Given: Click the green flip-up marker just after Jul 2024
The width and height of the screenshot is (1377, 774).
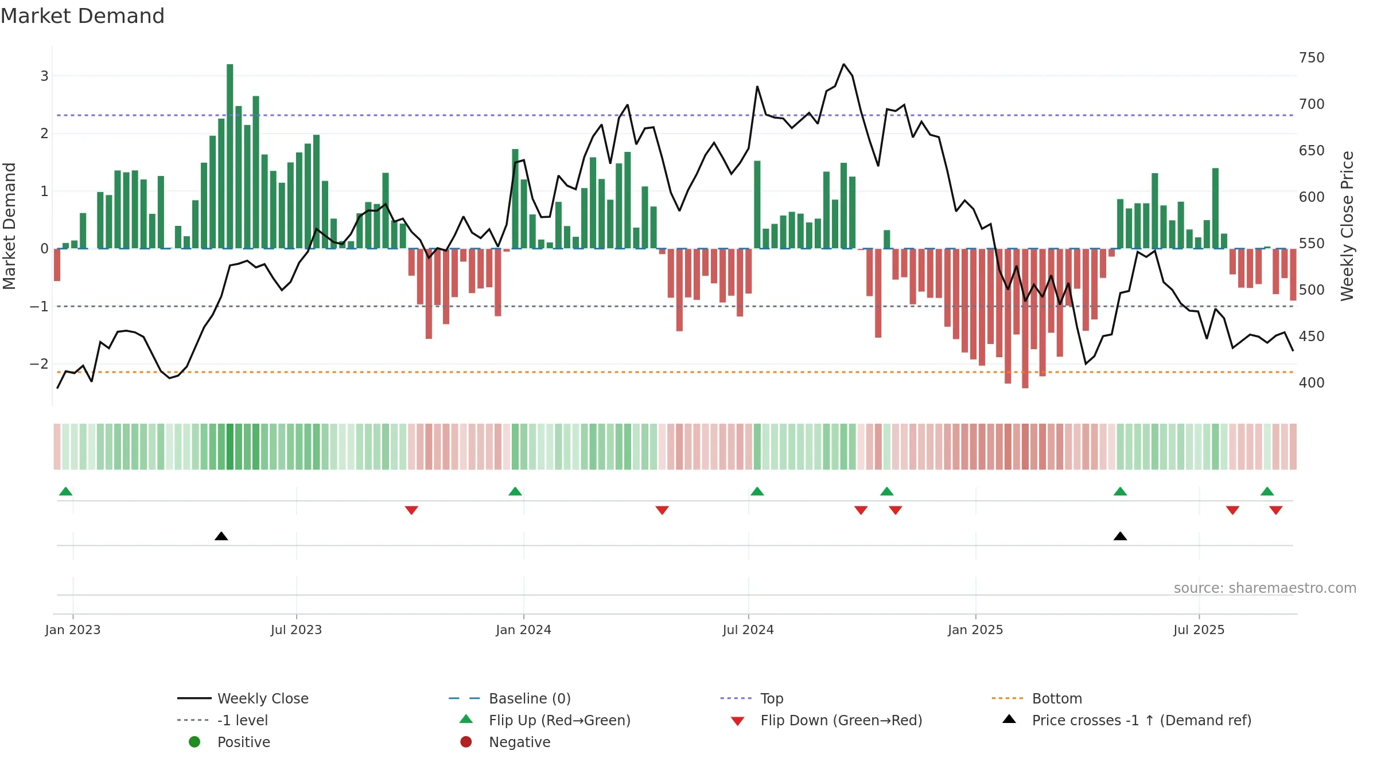Looking at the screenshot, I should point(757,491).
